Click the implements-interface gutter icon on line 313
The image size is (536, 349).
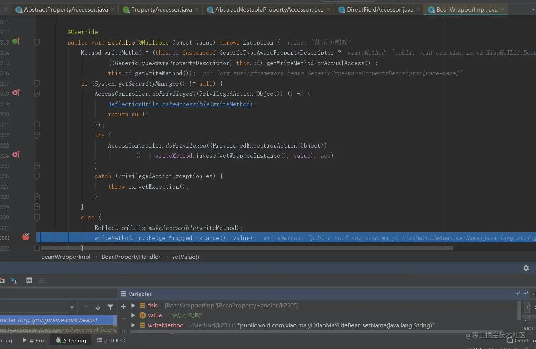click(x=16, y=42)
